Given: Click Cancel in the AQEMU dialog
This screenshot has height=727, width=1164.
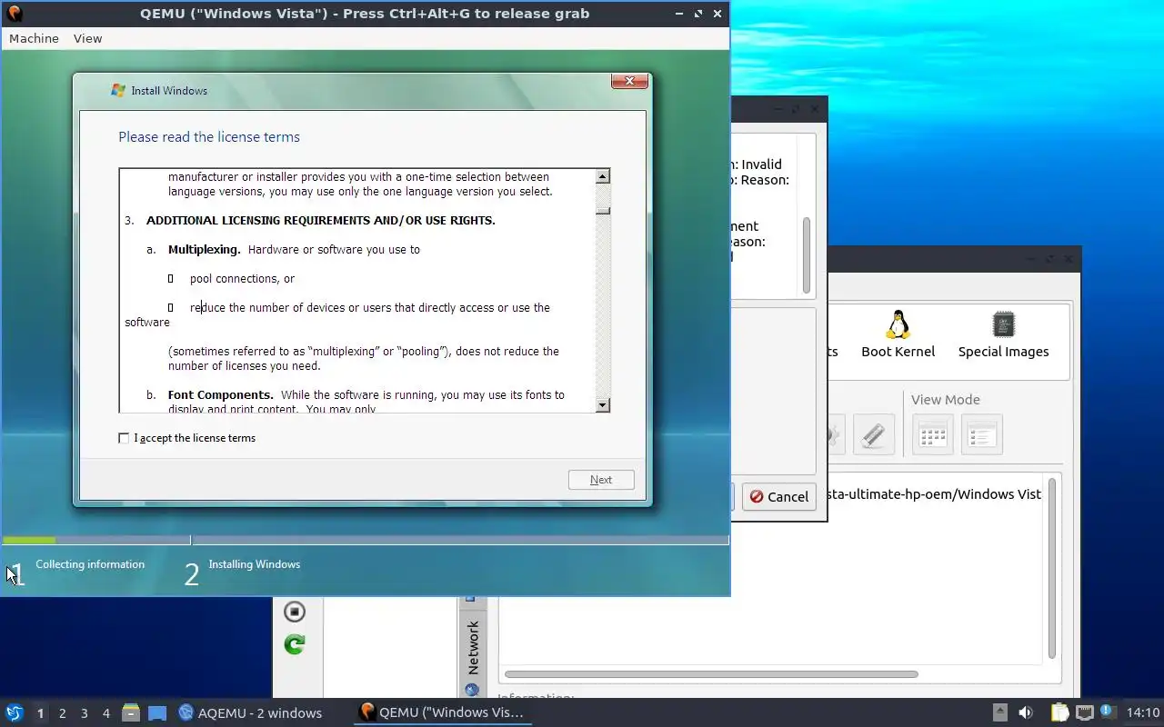Looking at the screenshot, I should click(778, 496).
